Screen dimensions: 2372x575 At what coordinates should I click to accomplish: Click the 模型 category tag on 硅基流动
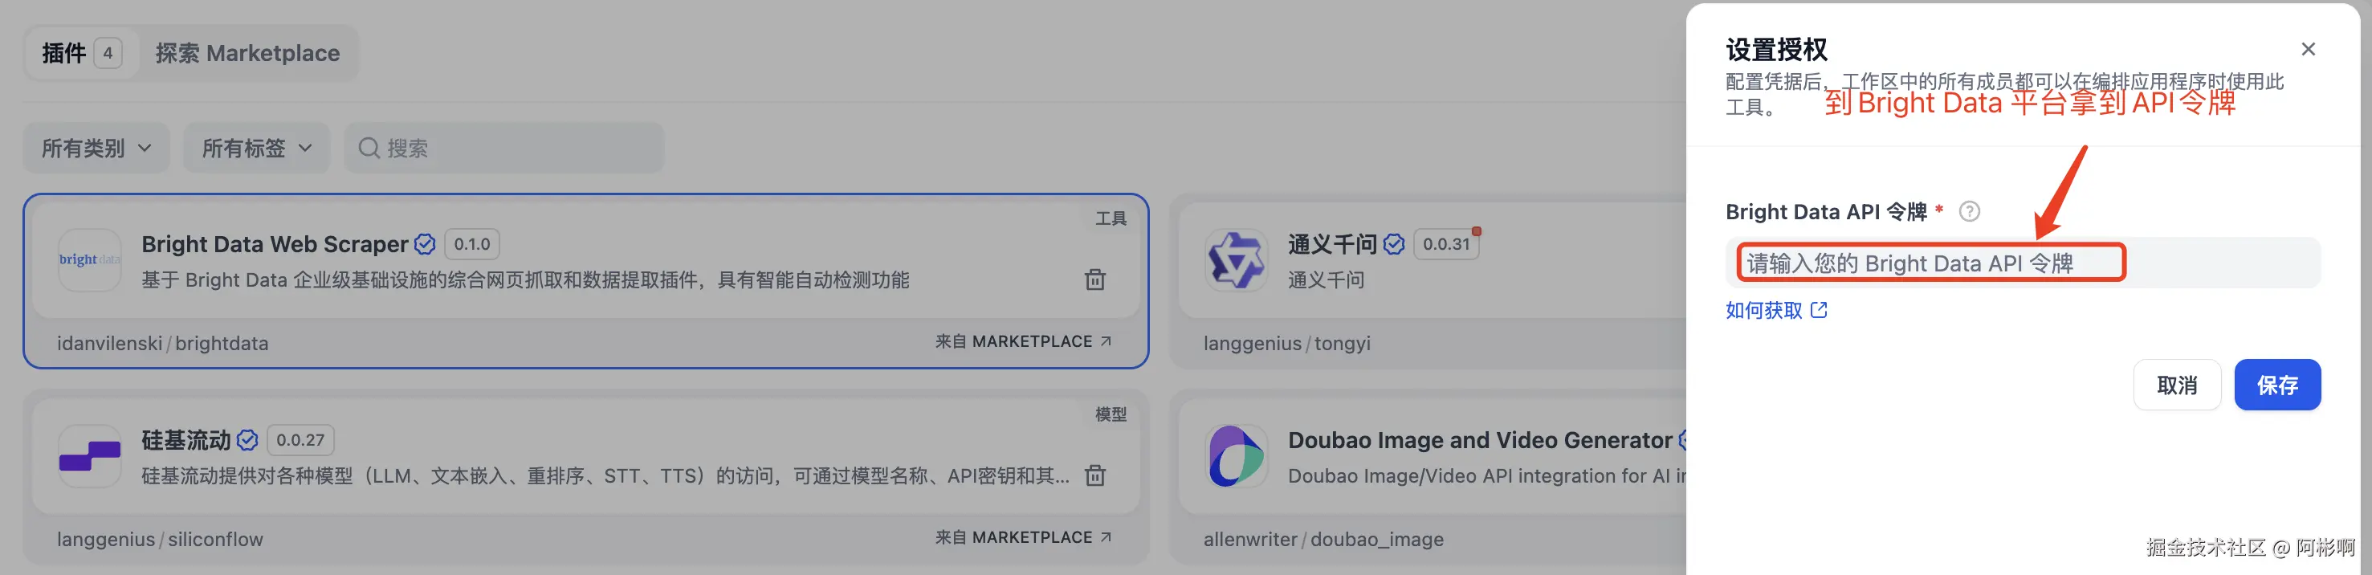point(1111,414)
